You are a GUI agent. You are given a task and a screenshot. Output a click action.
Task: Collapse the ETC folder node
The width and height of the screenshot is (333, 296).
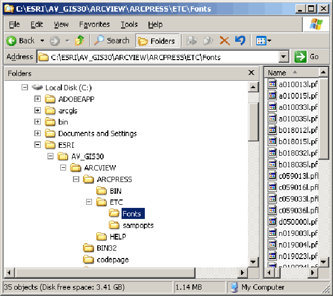(x=89, y=202)
